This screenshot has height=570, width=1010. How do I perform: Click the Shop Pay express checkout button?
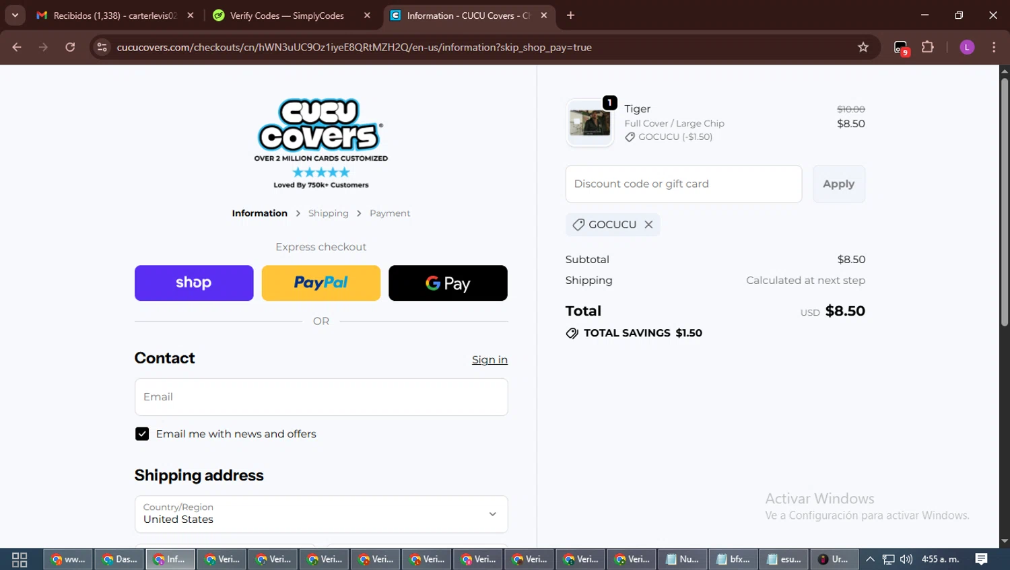(x=194, y=283)
